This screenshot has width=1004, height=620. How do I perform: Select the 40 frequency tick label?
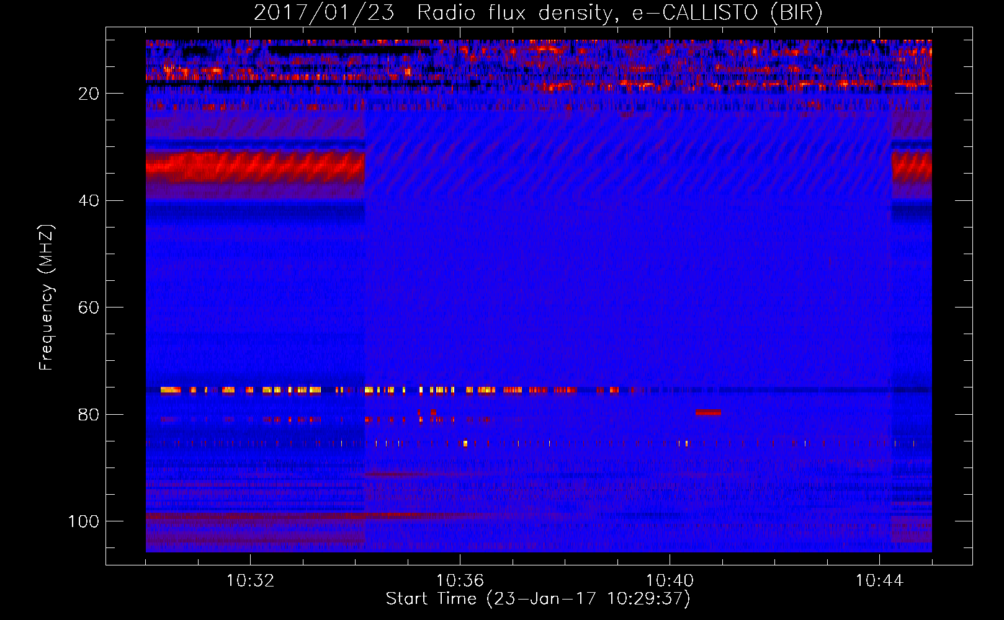89,200
